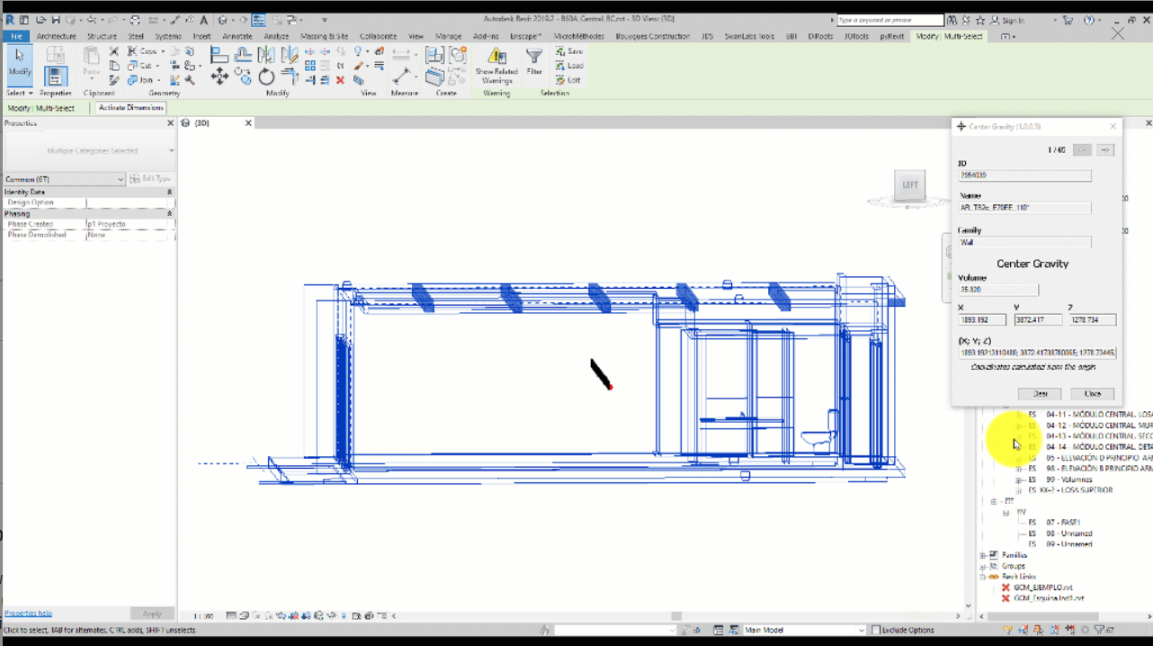This screenshot has width=1153, height=646.
Task: Click Close in Center Gravity dialog
Action: (1093, 394)
